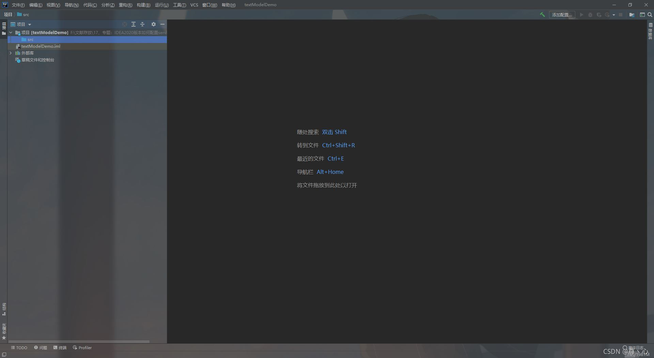Open the 数据库 (Database) side panel
This screenshot has width=654, height=358.
pos(650,31)
